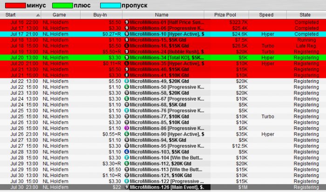Click the seat icon beside MicroMillions-01
This screenshot has height=192, width=326.
click(127, 22)
